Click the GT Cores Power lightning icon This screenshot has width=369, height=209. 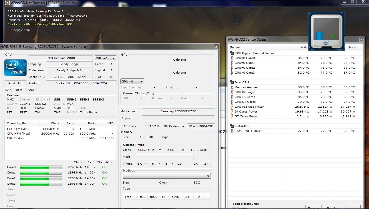click(x=232, y=117)
